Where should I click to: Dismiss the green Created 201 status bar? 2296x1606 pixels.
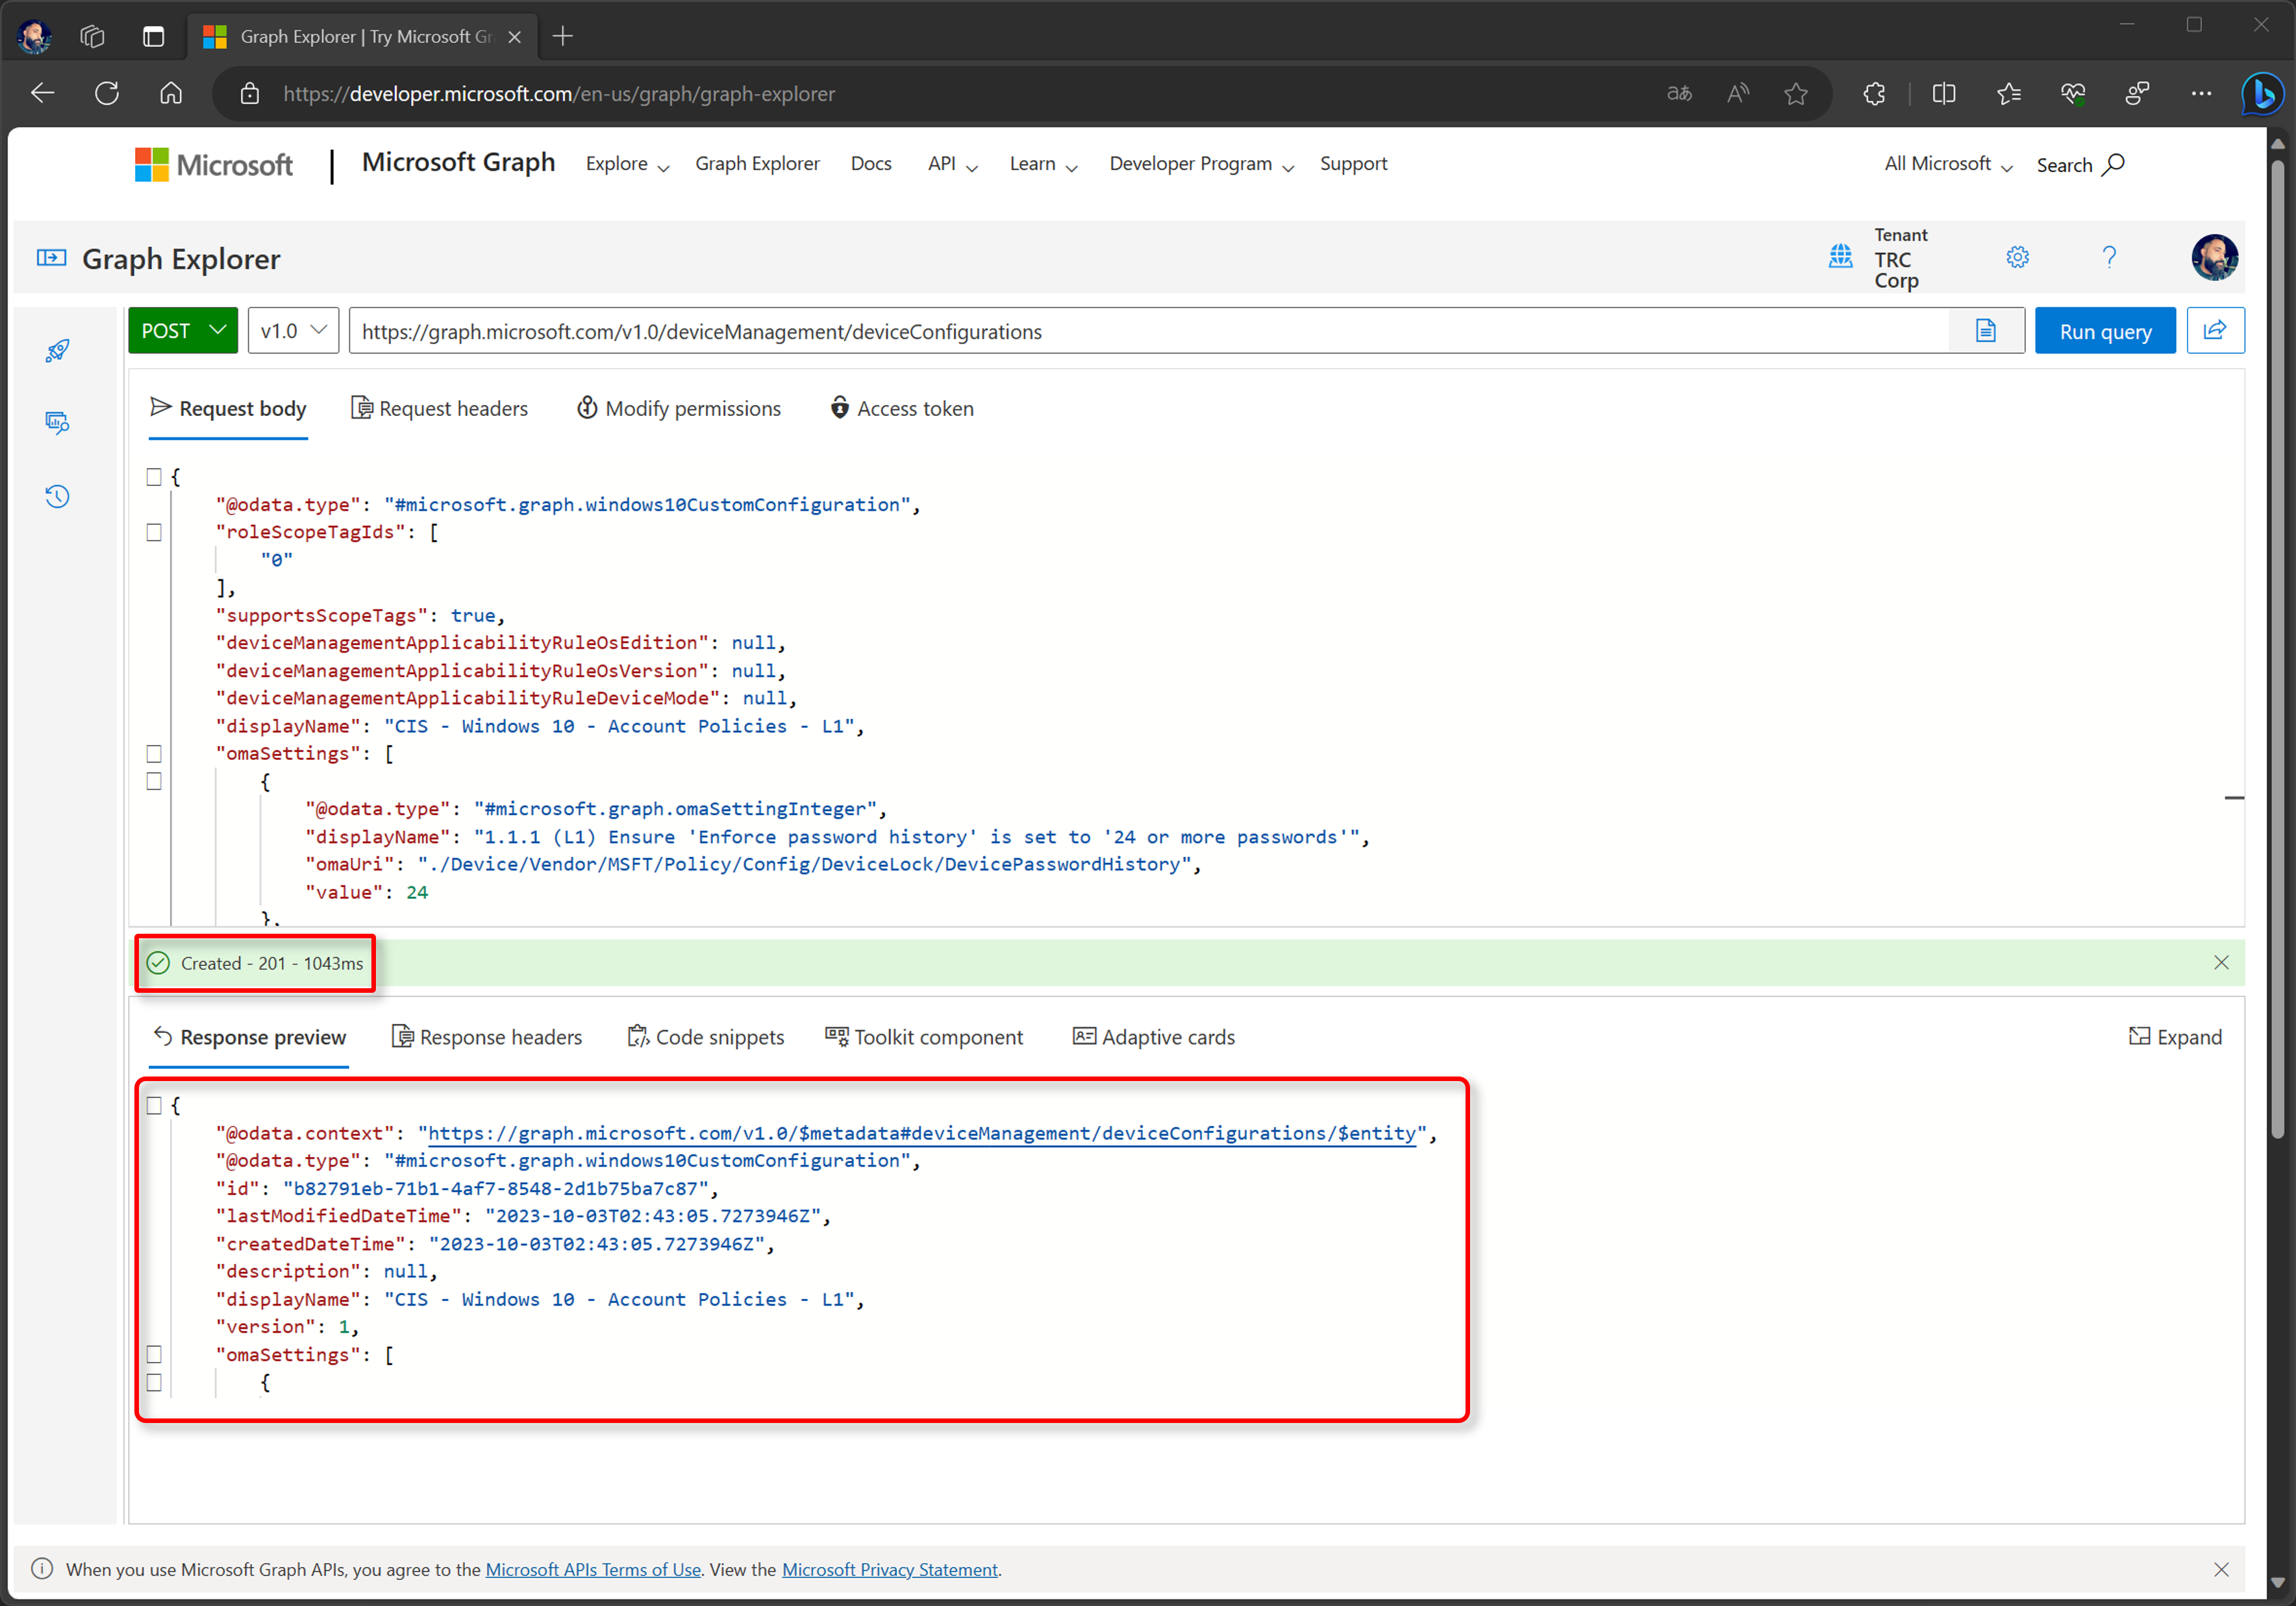[2221, 962]
